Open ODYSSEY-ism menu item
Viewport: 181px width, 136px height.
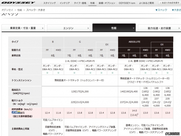[127, 3]
